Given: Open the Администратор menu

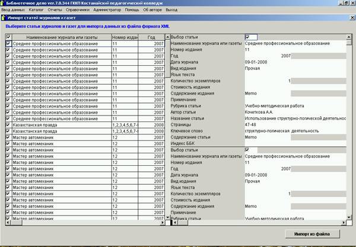Looking at the screenshot, I should 107,10.
